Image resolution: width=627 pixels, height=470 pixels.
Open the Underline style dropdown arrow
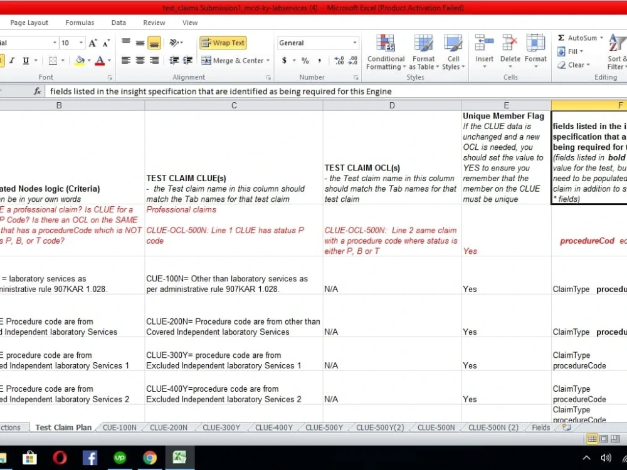pos(36,61)
